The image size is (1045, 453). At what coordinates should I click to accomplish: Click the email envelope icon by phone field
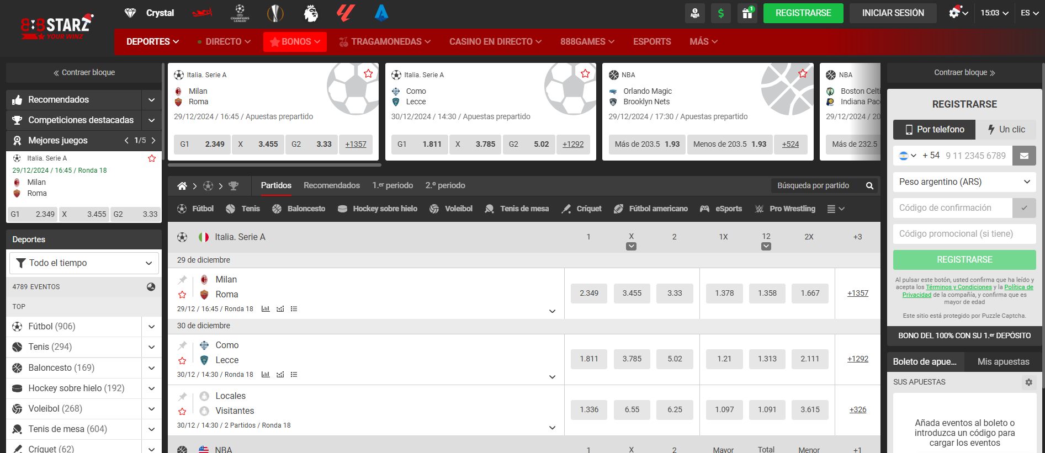pyautogui.click(x=1024, y=156)
